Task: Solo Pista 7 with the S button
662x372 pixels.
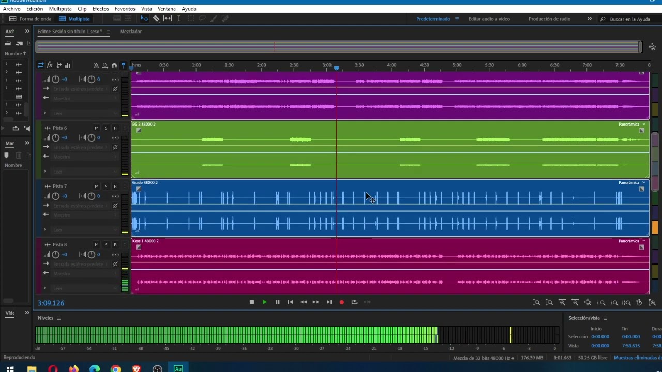Action: pyautogui.click(x=106, y=187)
